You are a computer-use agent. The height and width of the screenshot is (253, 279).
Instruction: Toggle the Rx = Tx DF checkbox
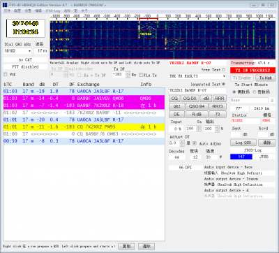(x=79, y=75)
